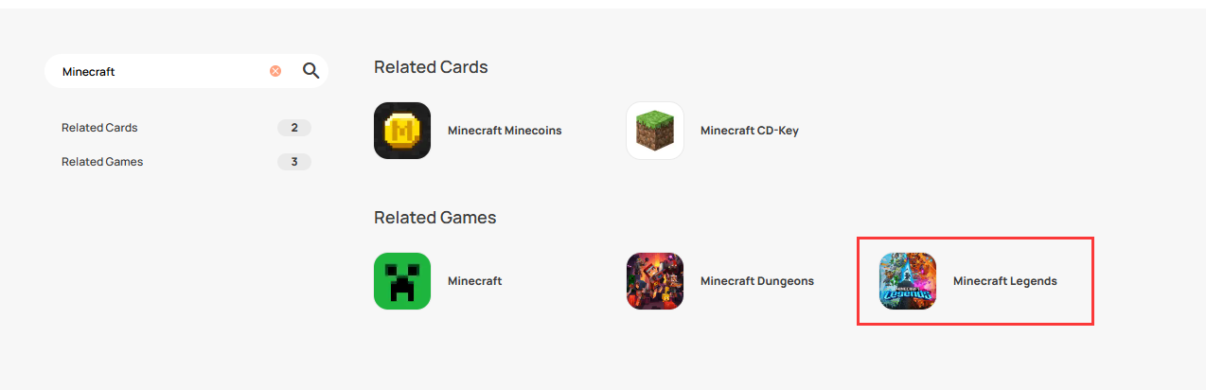
Task: Click the Related Games count badge 3
Action: pos(294,162)
